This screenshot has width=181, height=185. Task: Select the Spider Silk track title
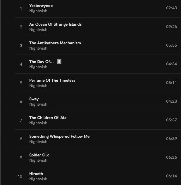point(39,155)
